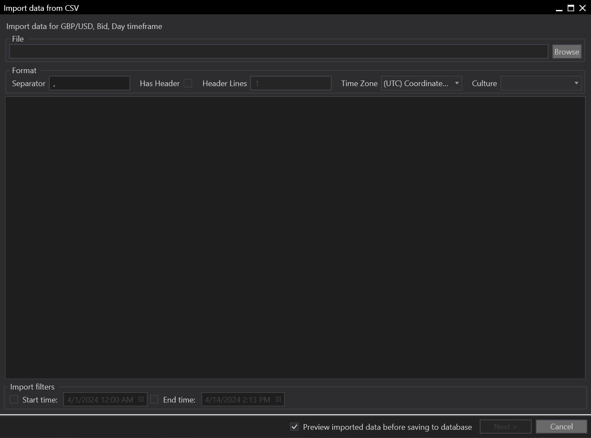Click inside the empty data preview area

295,238
